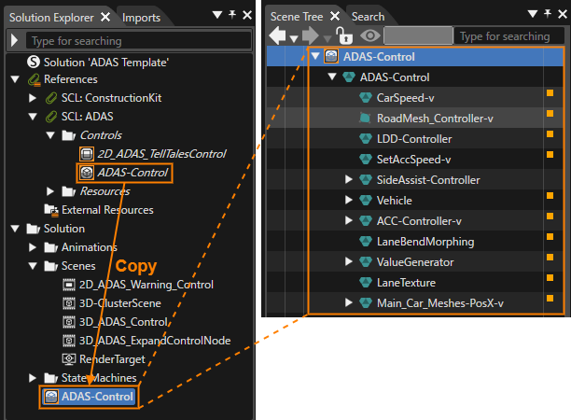Click the State Machines folder icon
Viewport: 571px width, 420px height.
(x=51, y=378)
